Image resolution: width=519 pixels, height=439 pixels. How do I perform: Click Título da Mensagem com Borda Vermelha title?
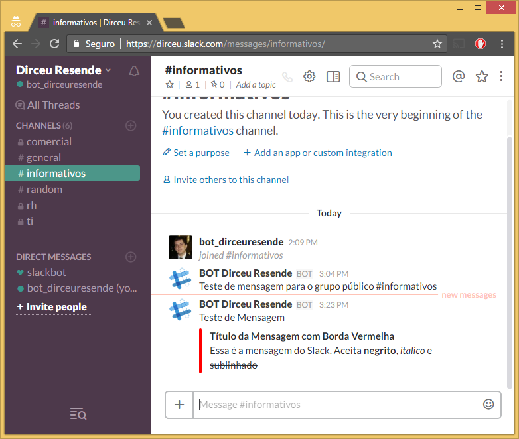point(302,336)
